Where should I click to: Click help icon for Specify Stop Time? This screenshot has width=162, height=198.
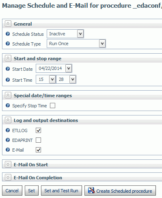click(x=8, y=105)
